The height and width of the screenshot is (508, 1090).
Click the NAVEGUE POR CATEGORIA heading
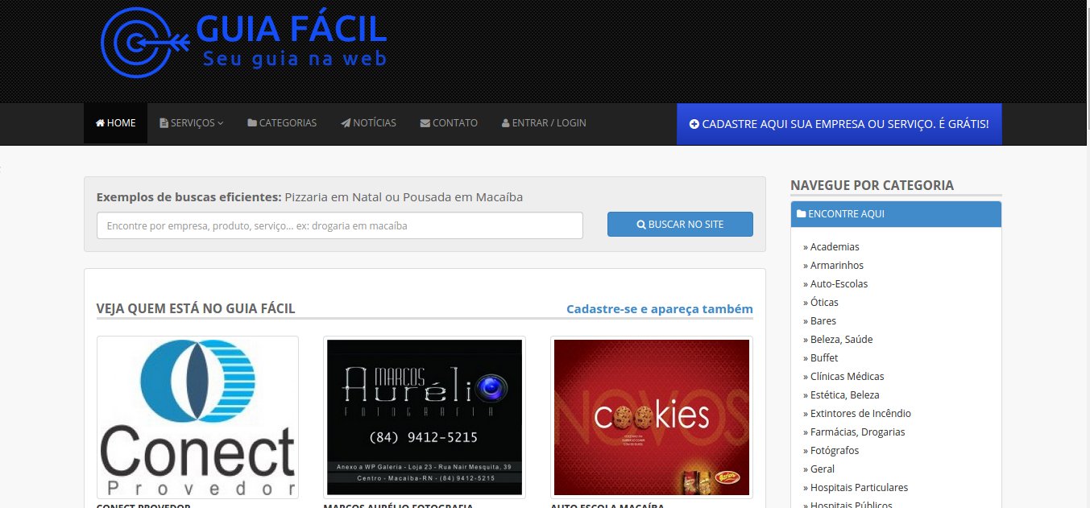point(872,185)
